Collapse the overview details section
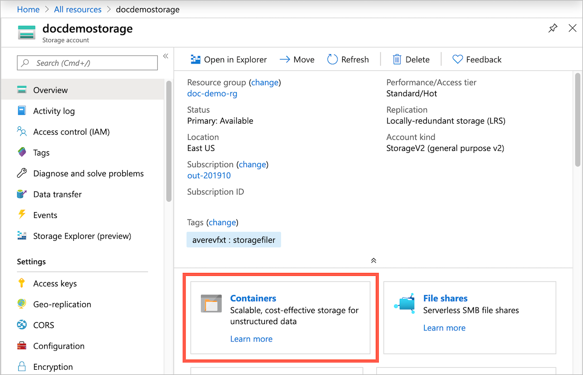 pos(373,261)
